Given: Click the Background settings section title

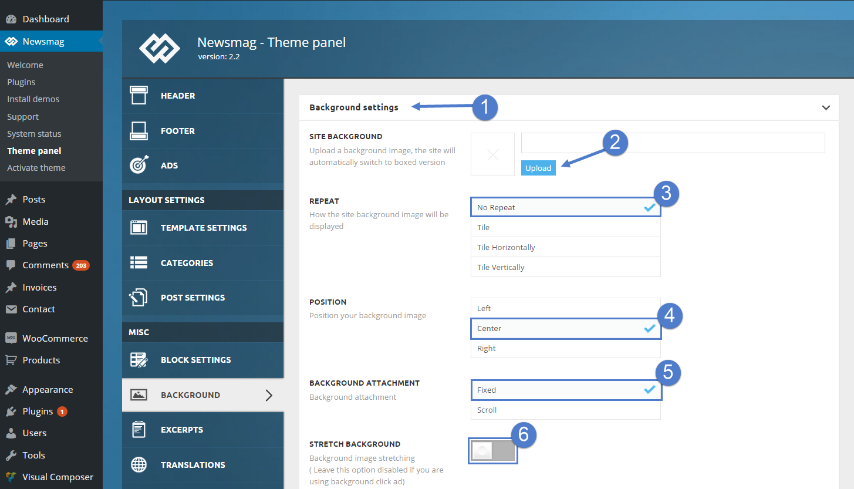Looking at the screenshot, I should (354, 107).
